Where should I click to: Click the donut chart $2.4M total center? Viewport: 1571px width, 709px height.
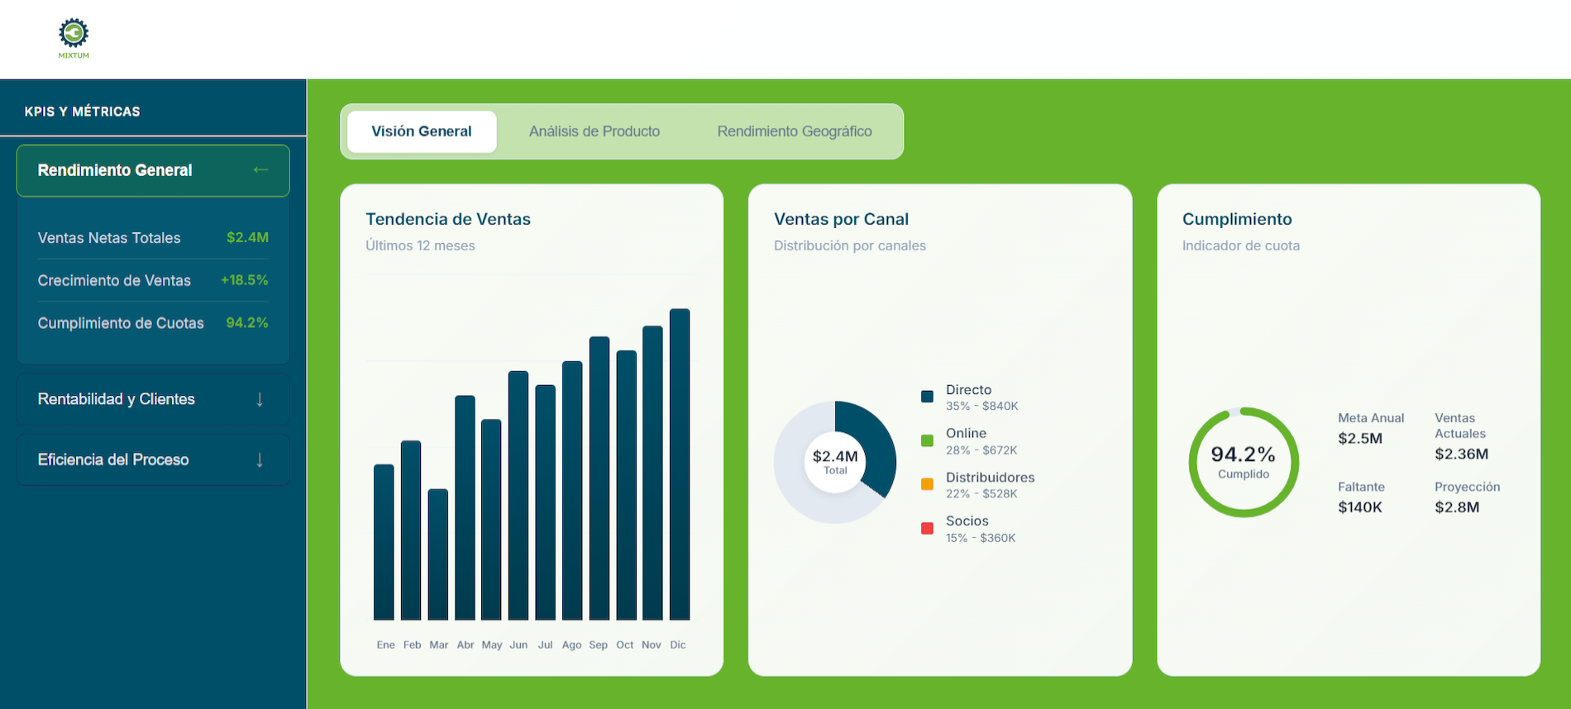pos(834,462)
